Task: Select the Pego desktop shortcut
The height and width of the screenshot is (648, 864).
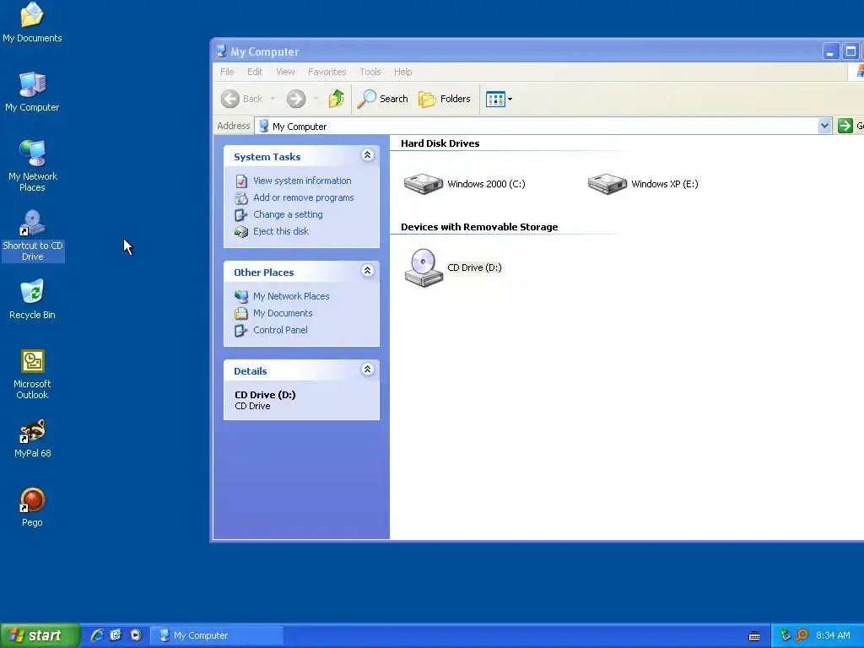Action: click(x=32, y=507)
